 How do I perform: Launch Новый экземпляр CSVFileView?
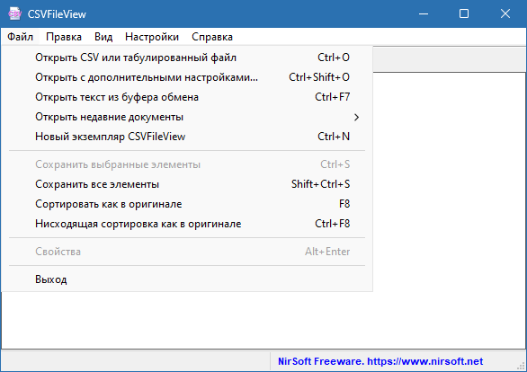tap(187, 137)
